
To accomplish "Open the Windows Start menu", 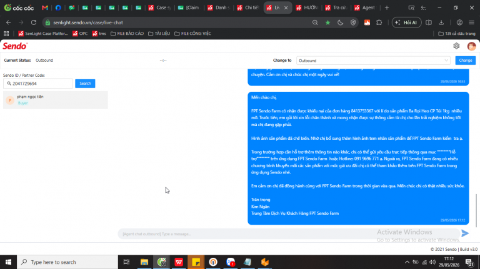I will tap(8, 262).
